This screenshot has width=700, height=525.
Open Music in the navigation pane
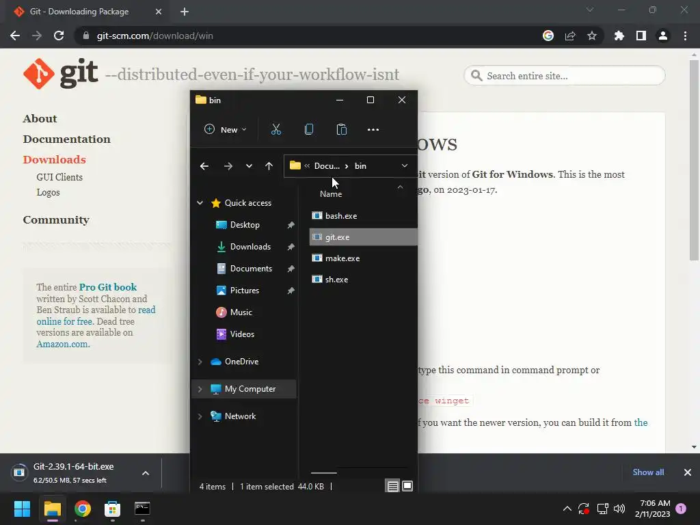[x=241, y=312]
